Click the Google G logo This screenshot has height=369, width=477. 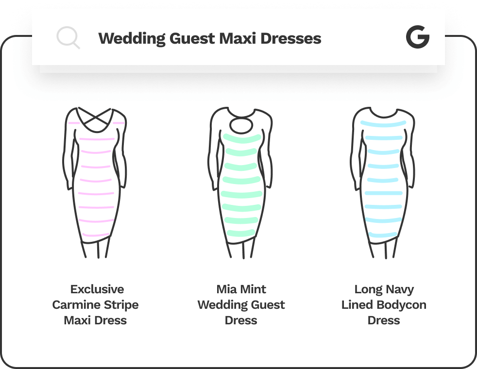pos(418,37)
